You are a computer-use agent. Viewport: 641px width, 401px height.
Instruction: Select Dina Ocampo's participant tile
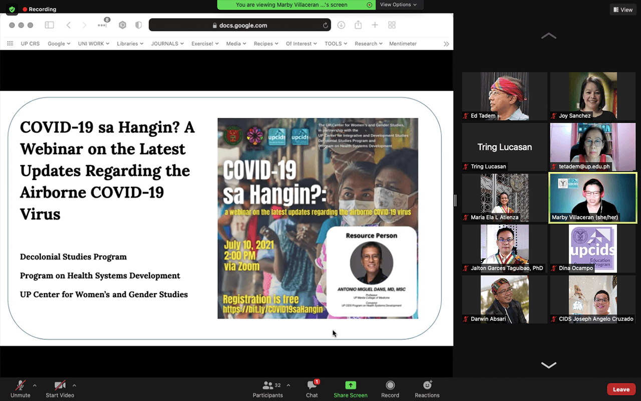593,248
